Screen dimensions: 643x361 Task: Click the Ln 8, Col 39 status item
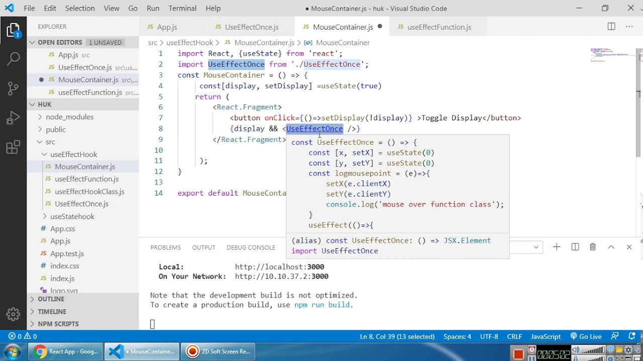tap(397, 336)
